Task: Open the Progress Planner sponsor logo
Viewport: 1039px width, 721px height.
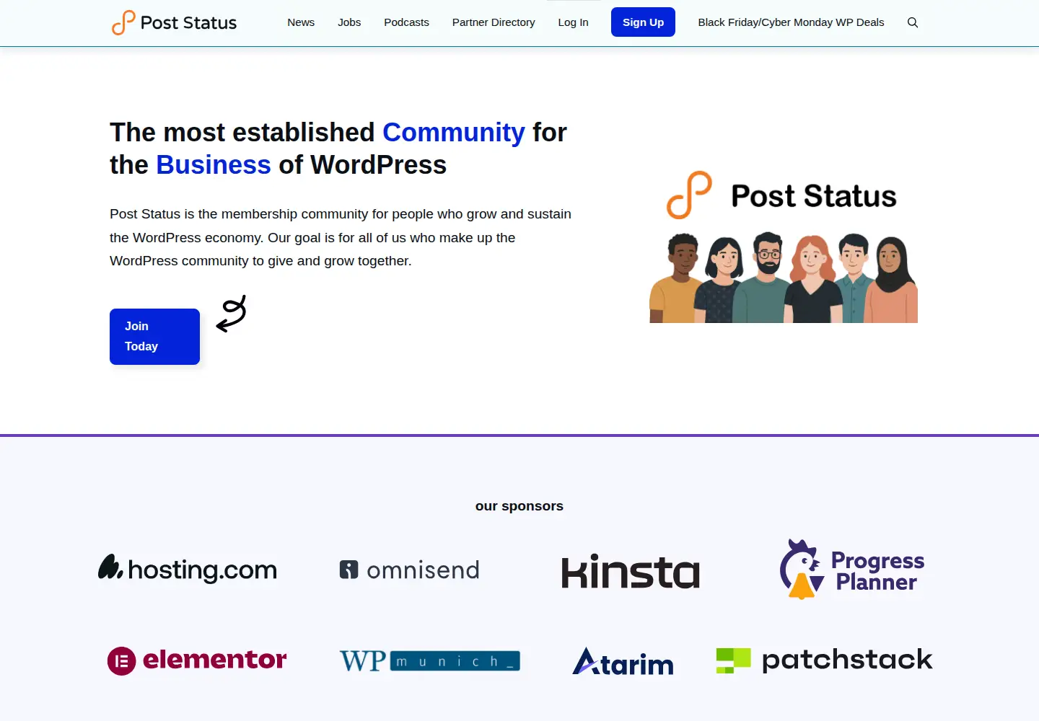Action: coord(852,570)
